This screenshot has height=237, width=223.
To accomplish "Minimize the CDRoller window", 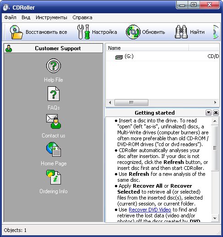I will pos(182,5).
